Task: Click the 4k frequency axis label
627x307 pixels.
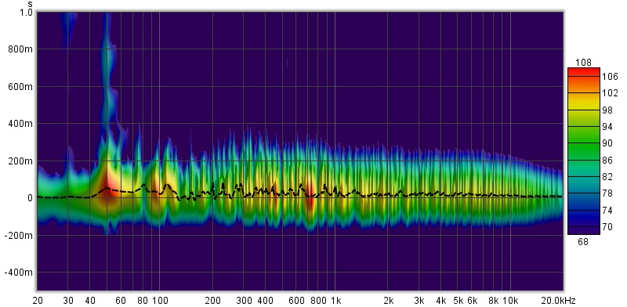Action: click(441, 301)
